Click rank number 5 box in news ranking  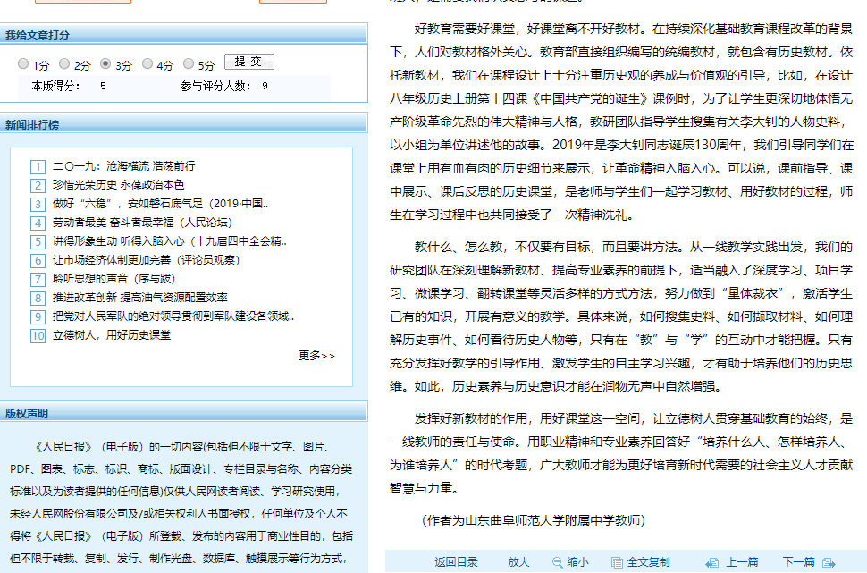(38, 242)
